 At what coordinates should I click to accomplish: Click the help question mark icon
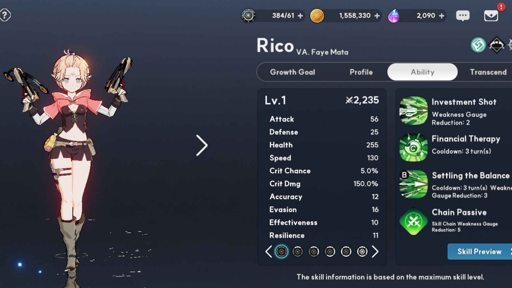click(5, 15)
